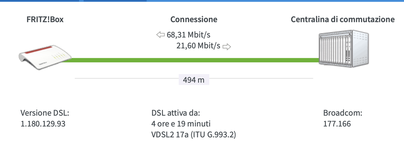The width and height of the screenshot is (404, 145).
Task: Click the Broadcom label
Action: pos(343,113)
